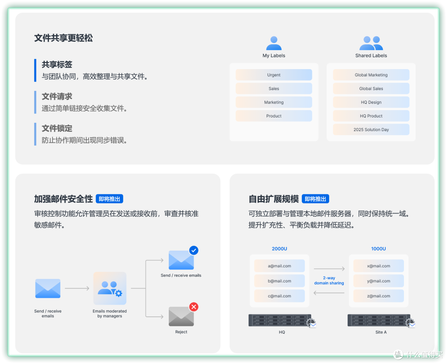
Task: Click the mail badge on Site A server
Action: [411, 323]
